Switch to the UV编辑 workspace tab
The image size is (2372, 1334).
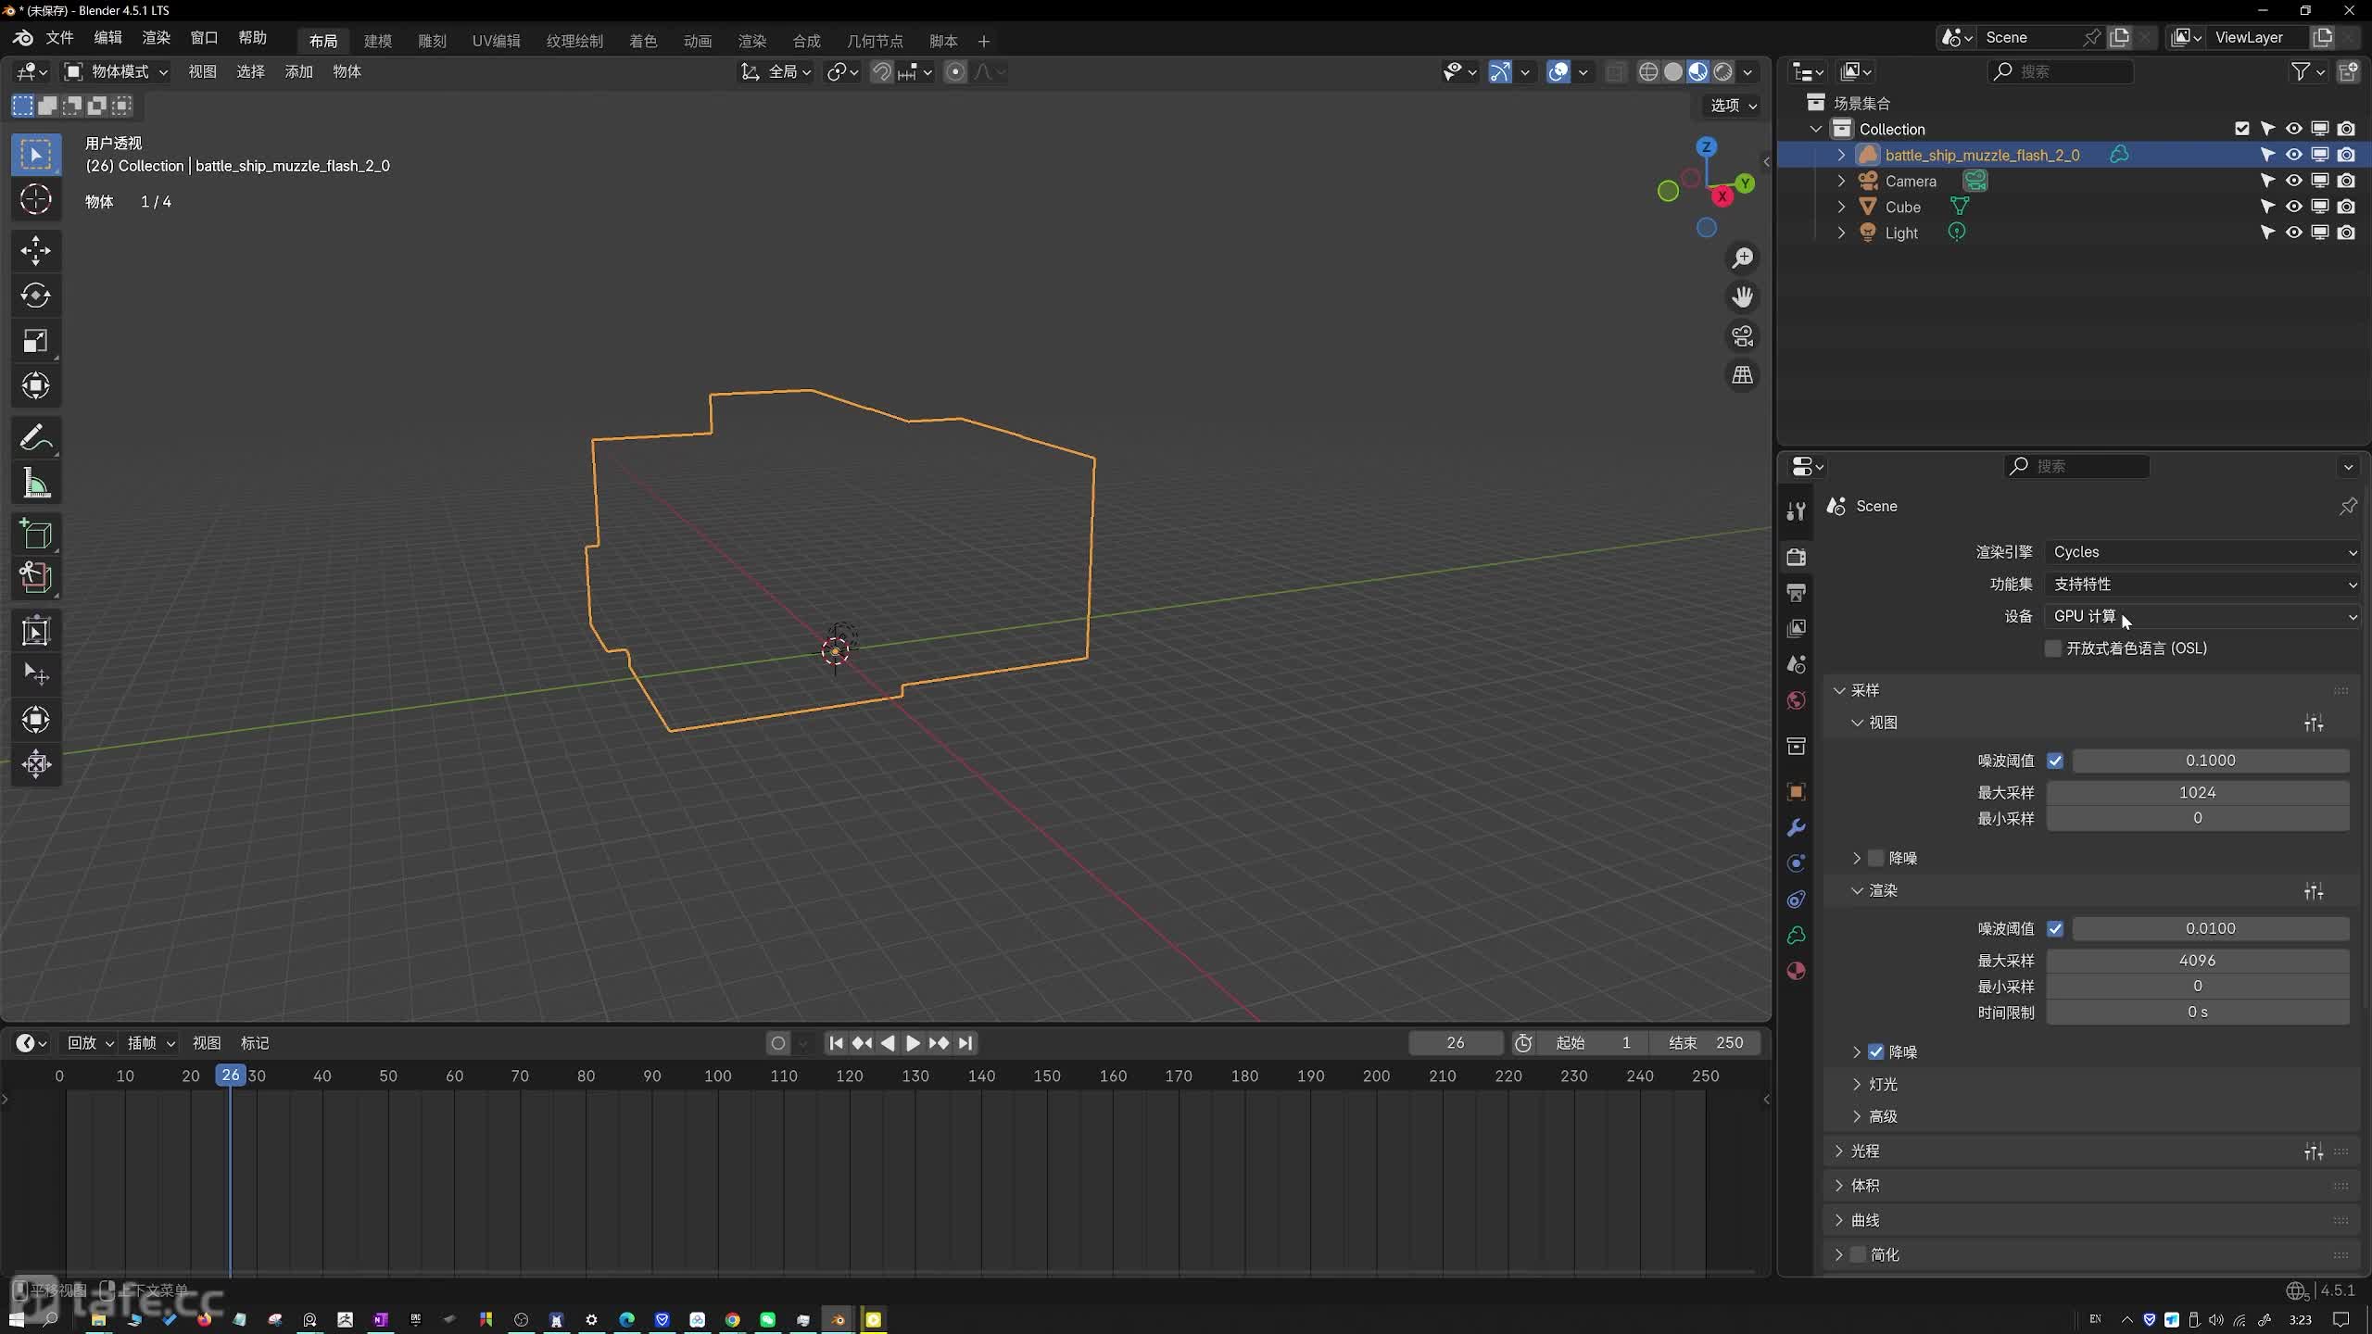pyautogui.click(x=496, y=41)
